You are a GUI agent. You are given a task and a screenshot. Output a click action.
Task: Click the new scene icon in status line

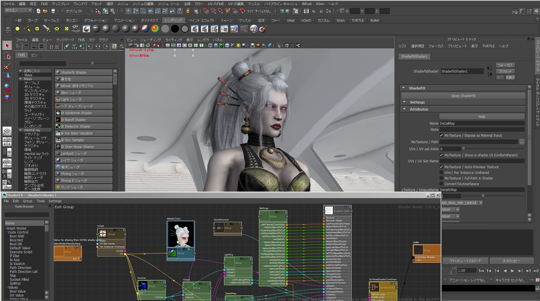(39, 11)
